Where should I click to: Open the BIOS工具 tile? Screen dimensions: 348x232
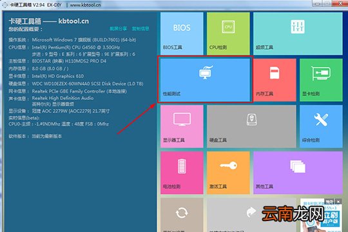(x=182, y=34)
